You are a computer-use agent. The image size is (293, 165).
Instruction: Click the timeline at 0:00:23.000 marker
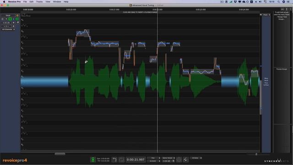201,10
